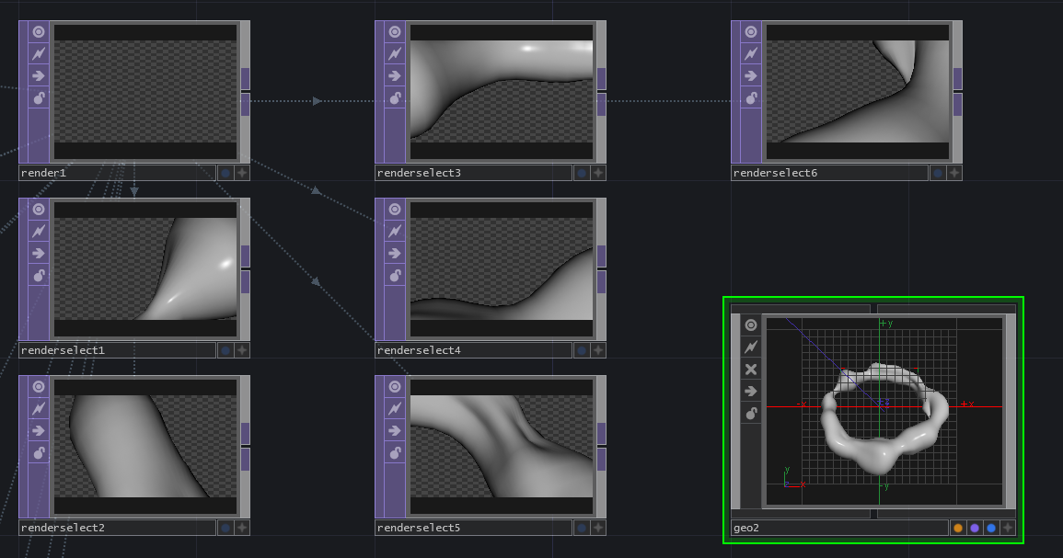
Task: Click geo2's X cooking flag
Action: pyautogui.click(x=751, y=370)
